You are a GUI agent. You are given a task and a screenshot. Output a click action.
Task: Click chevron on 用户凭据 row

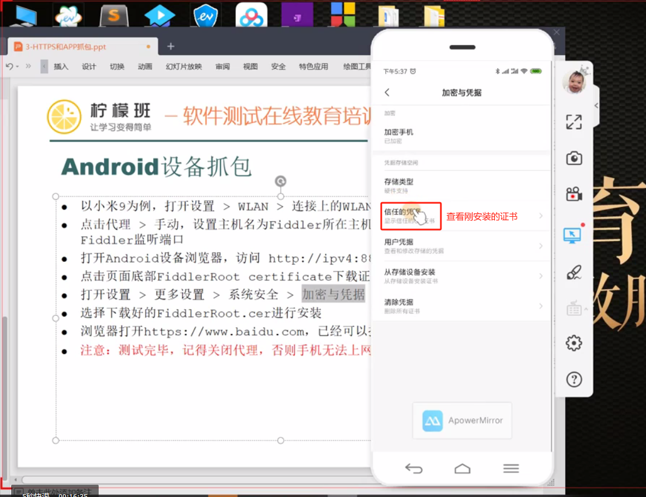coord(541,246)
